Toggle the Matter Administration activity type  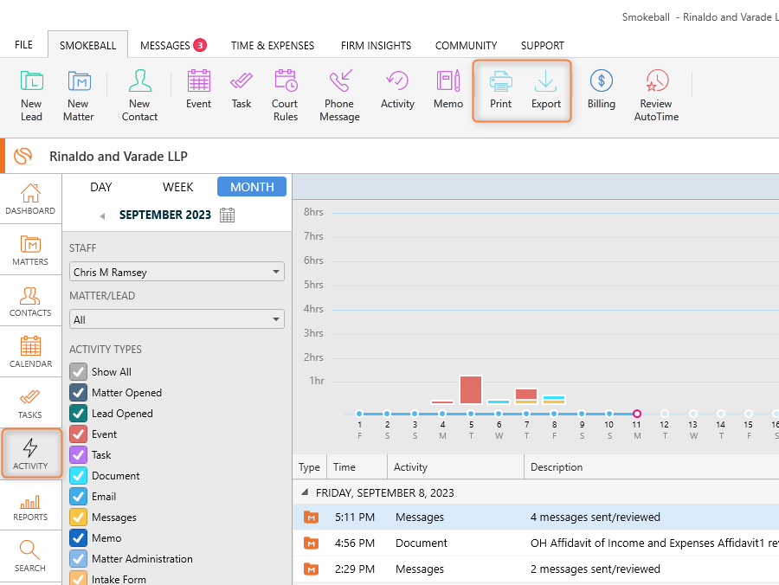tap(78, 559)
